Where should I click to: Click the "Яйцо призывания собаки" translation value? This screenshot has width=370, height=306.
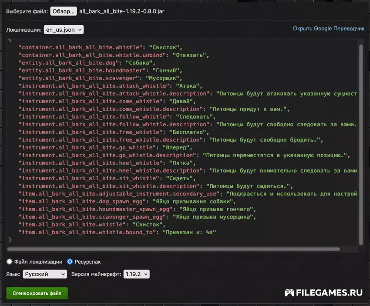[x=193, y=202]
